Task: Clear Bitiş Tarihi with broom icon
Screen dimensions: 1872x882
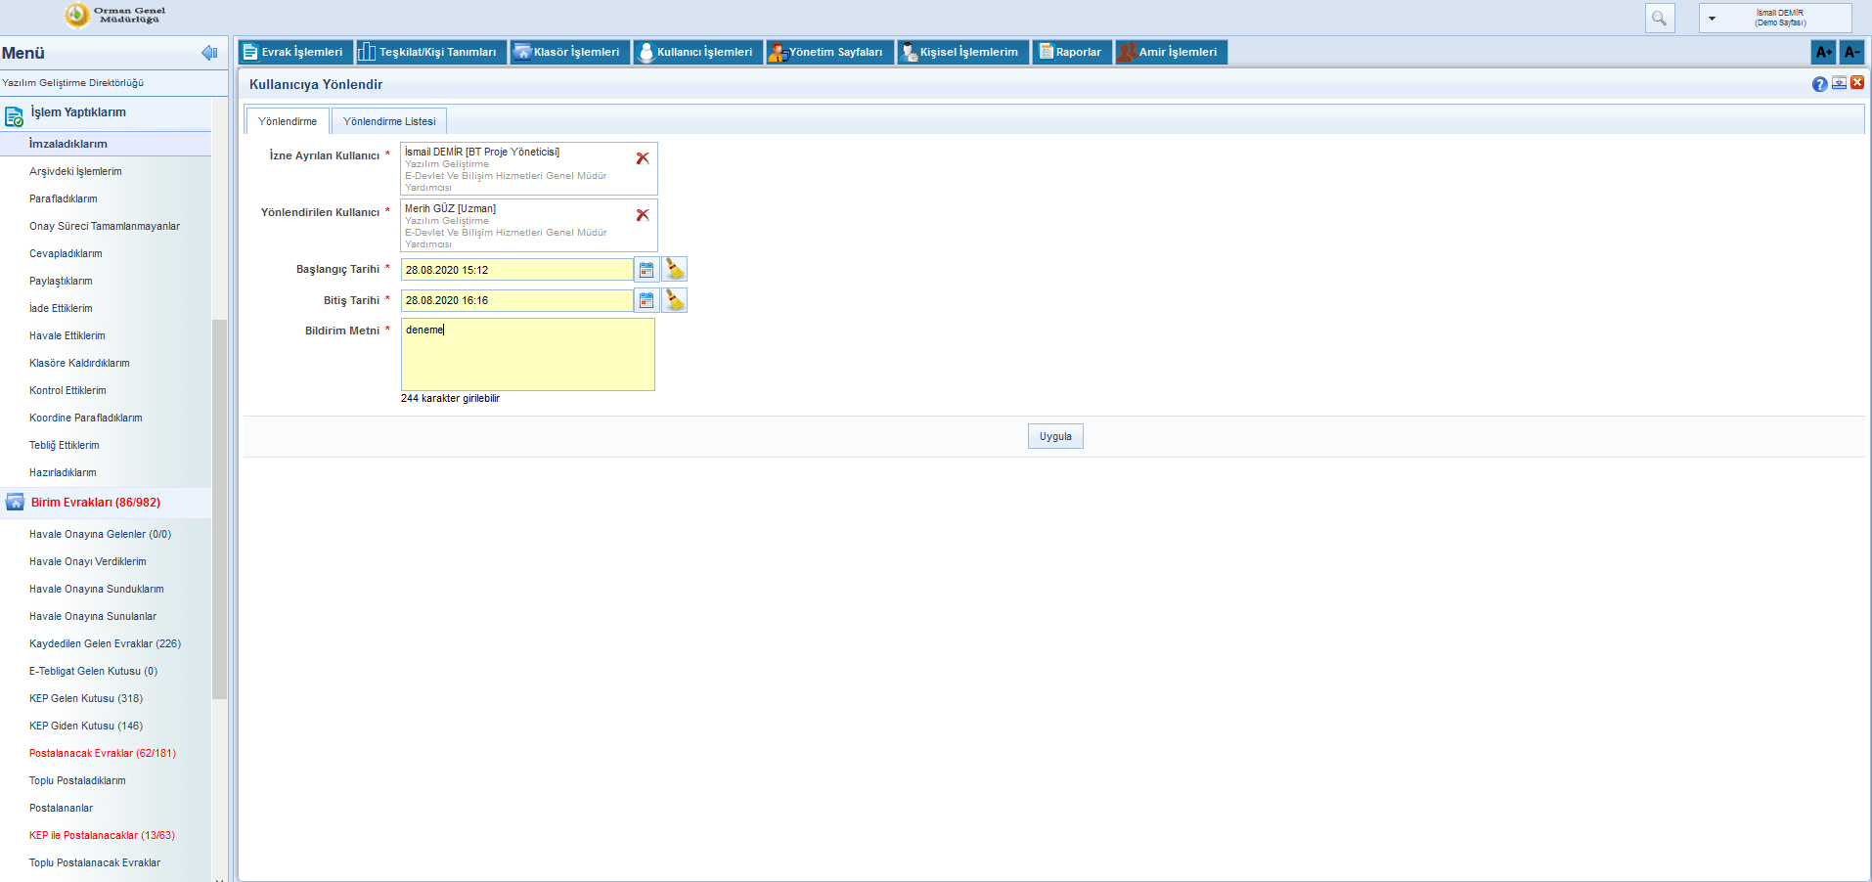Action: click(x=675, y=301)
